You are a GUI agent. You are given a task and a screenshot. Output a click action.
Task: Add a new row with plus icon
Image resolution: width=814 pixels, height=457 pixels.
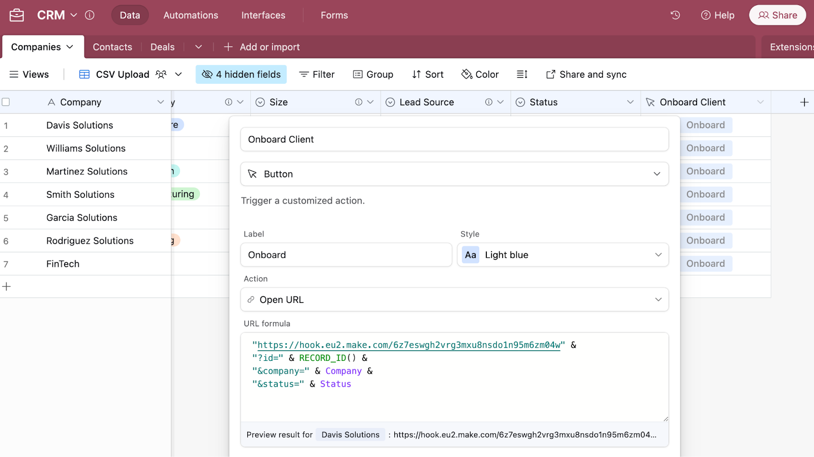click(x=6, y=286)
